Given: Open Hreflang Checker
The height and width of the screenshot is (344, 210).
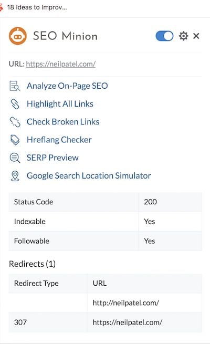Looking at the screenshot, I should pyautogui.click(x=59, y=140).
